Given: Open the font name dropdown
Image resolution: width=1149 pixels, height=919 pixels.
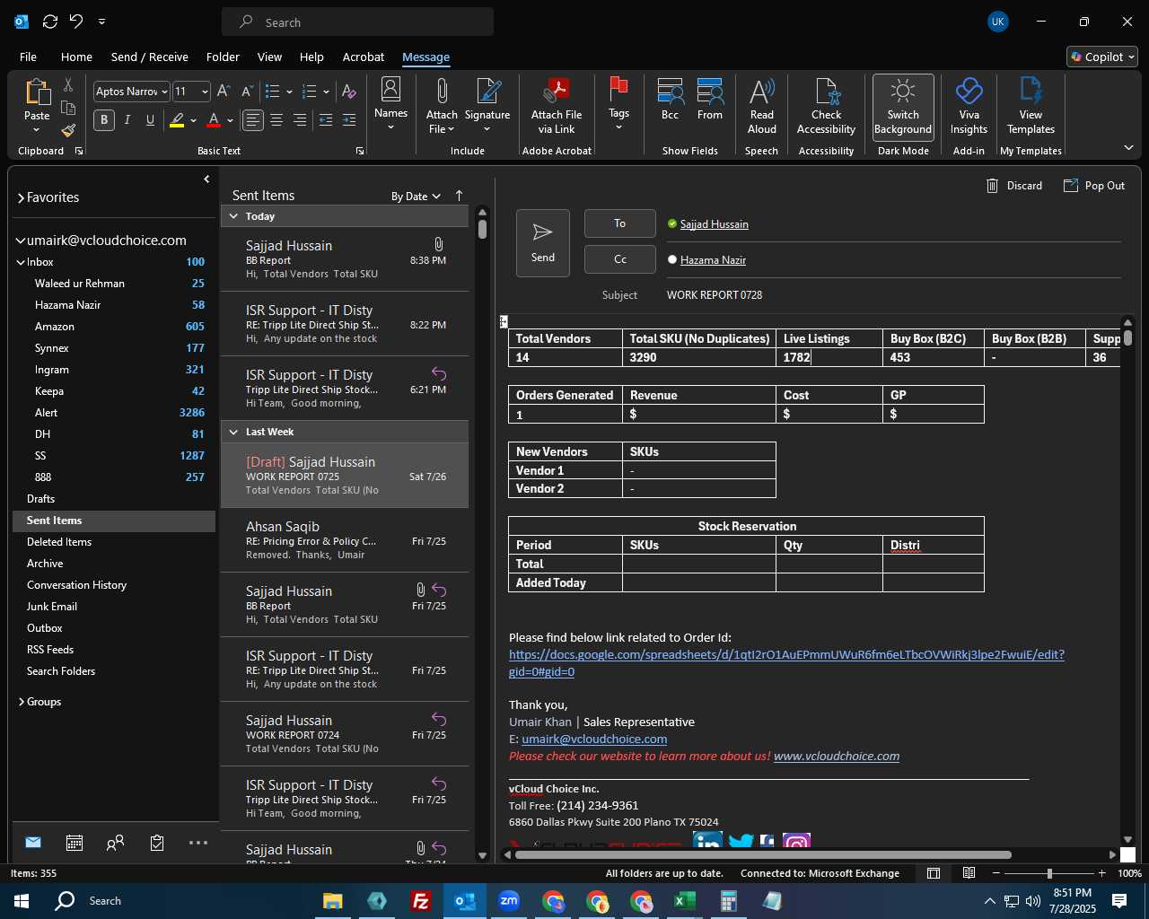Looking at the screenshot, I should pyautogui.click(x=164, y=92).
